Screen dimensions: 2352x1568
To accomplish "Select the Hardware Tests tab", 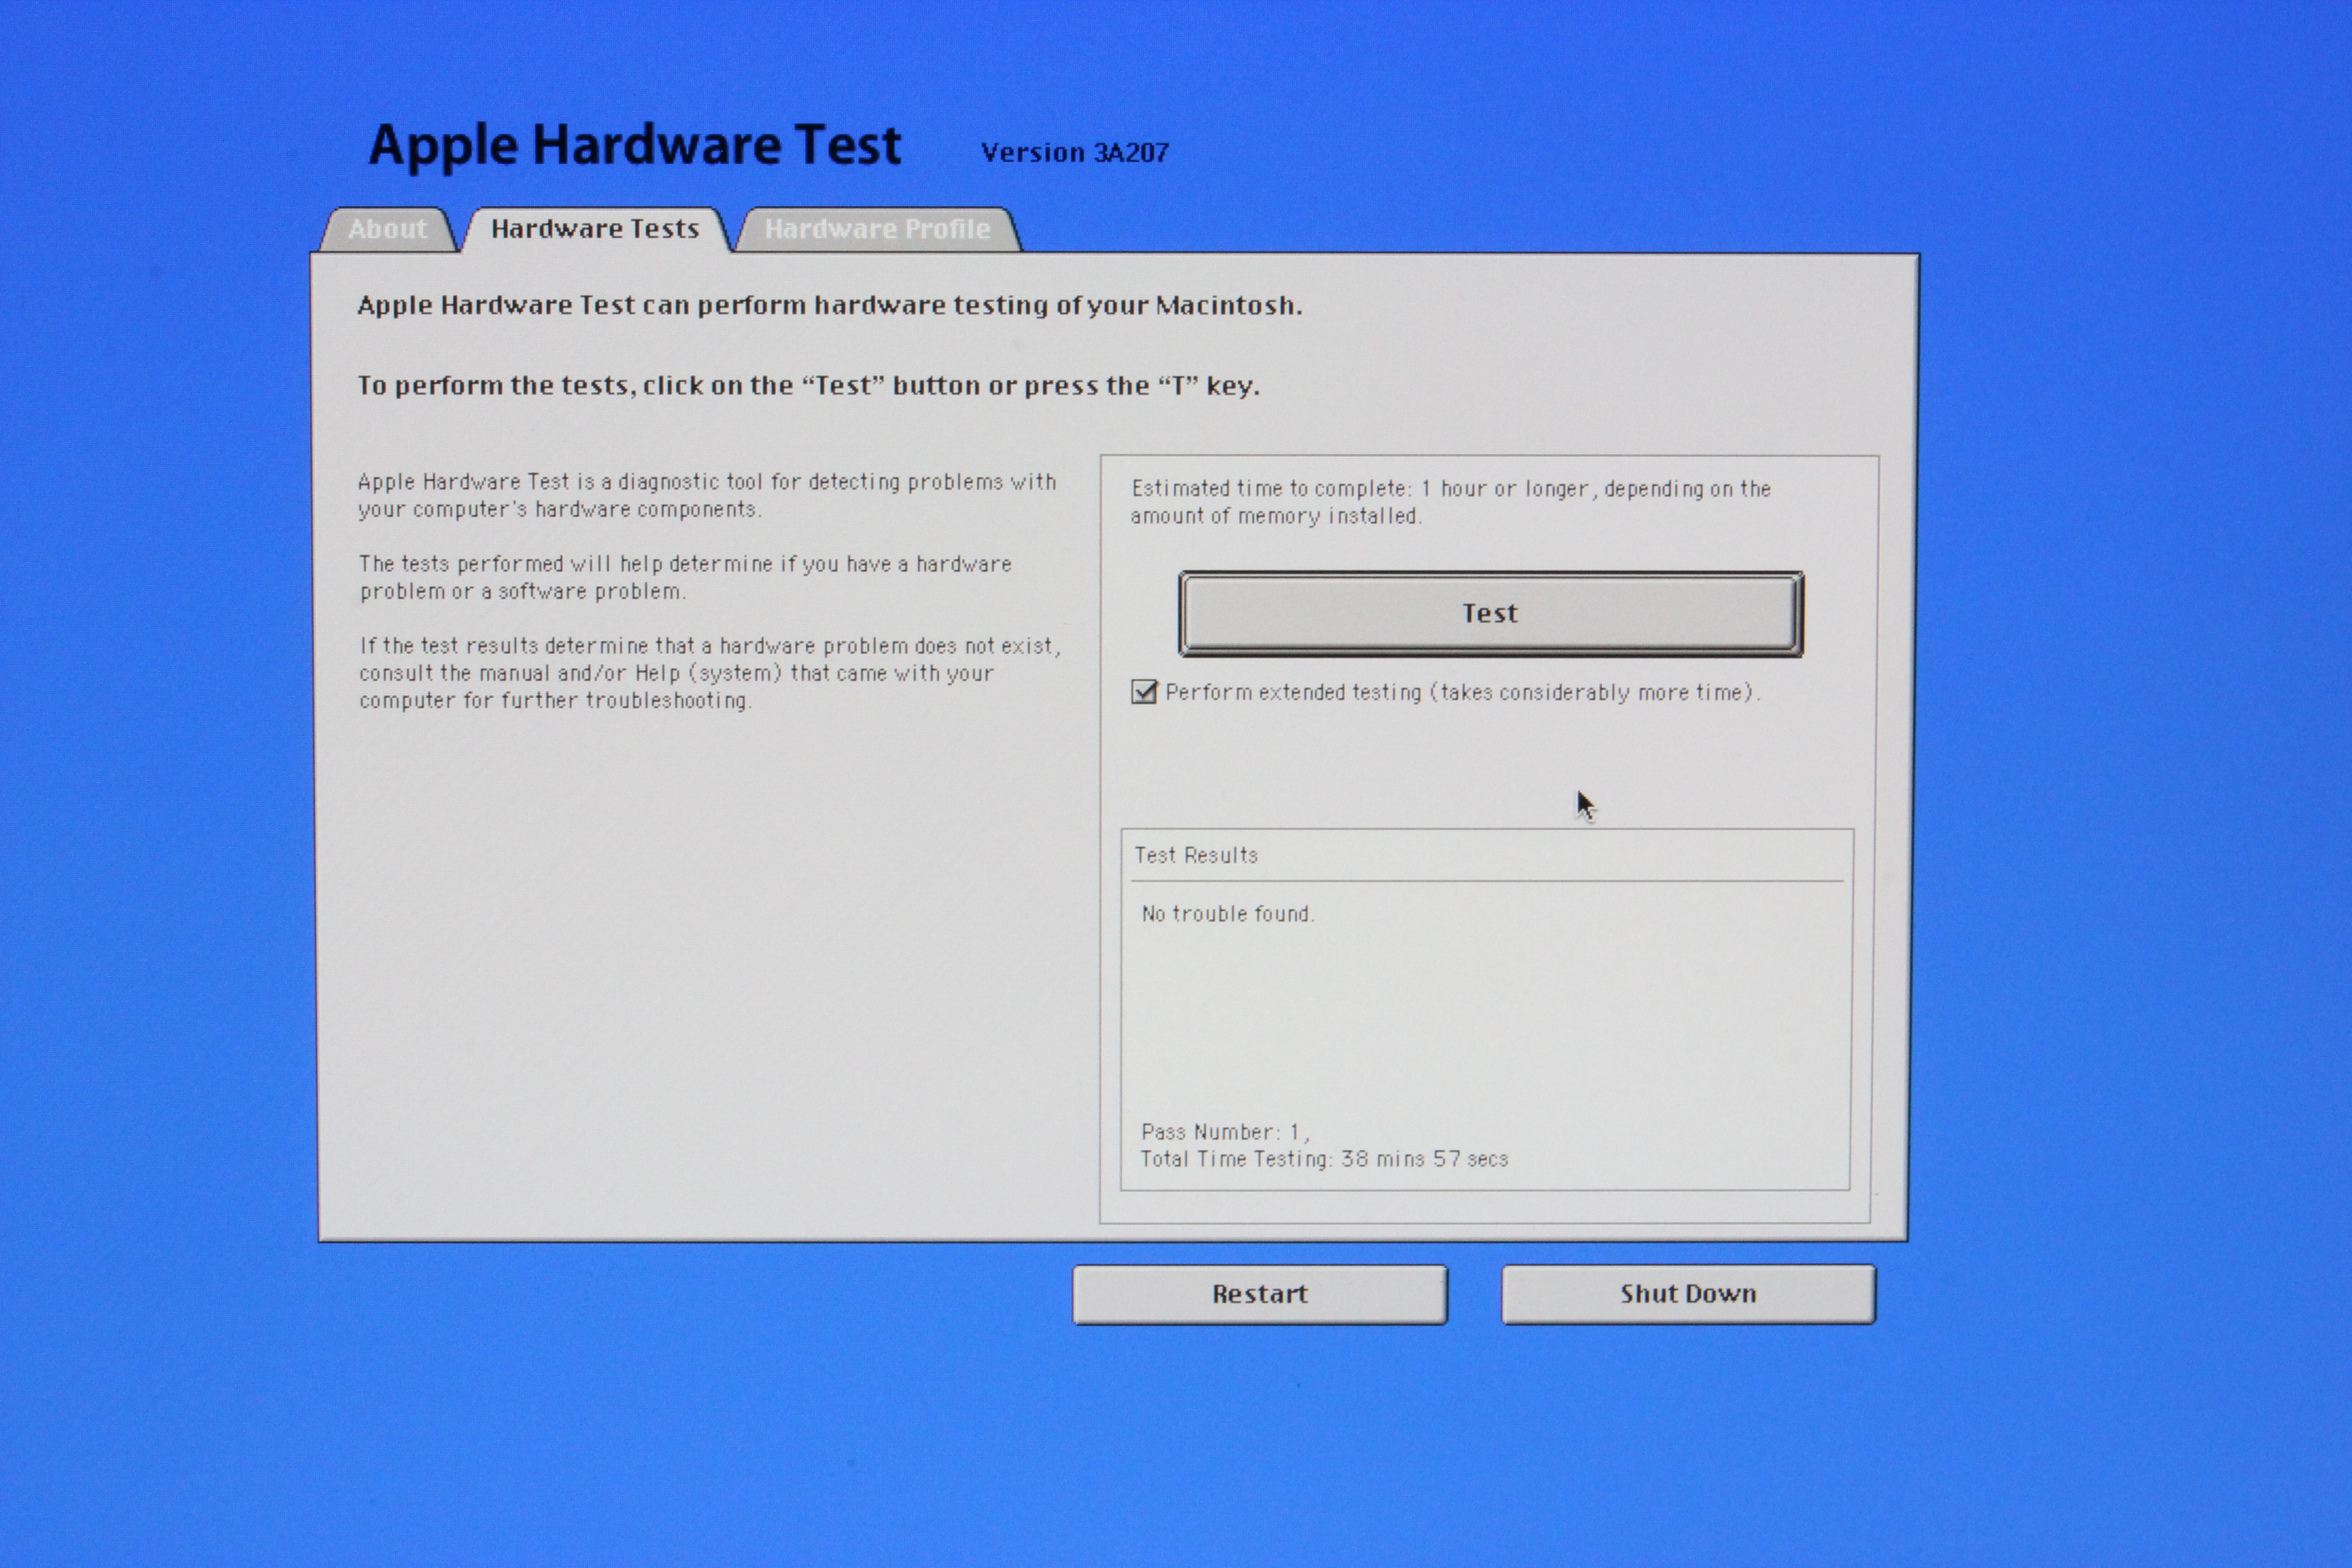I will 595,229.
